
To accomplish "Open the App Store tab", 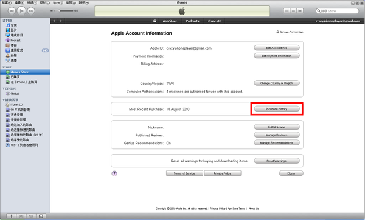I will click(x=170, y=21).
